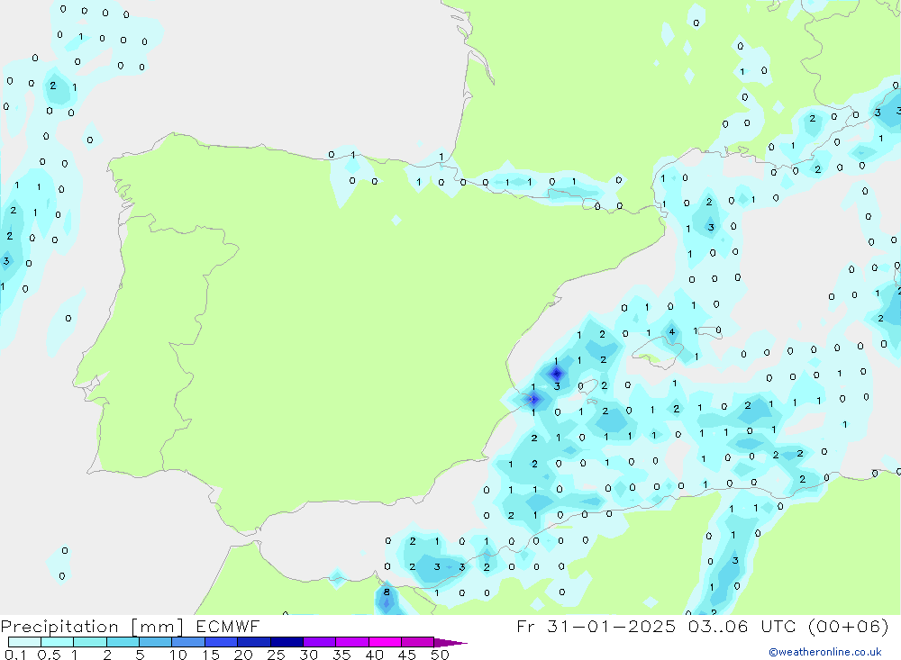Select the 10–15 mm legend swatch
Viewport: 901px width, 660px height.
point(187,642)
